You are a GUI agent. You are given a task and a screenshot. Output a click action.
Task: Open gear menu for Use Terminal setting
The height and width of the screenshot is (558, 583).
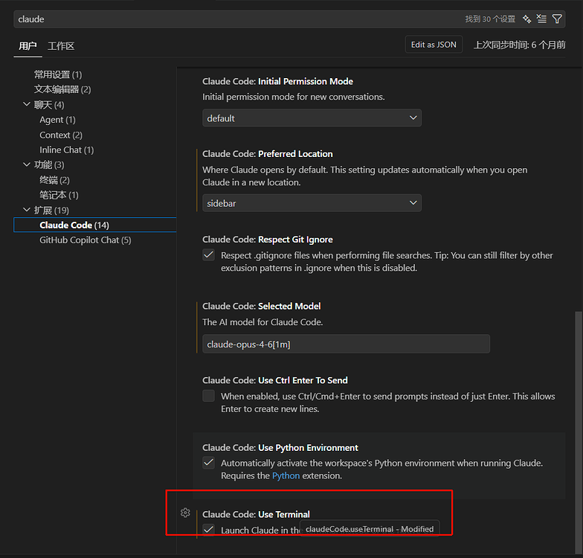pos(185,513)
